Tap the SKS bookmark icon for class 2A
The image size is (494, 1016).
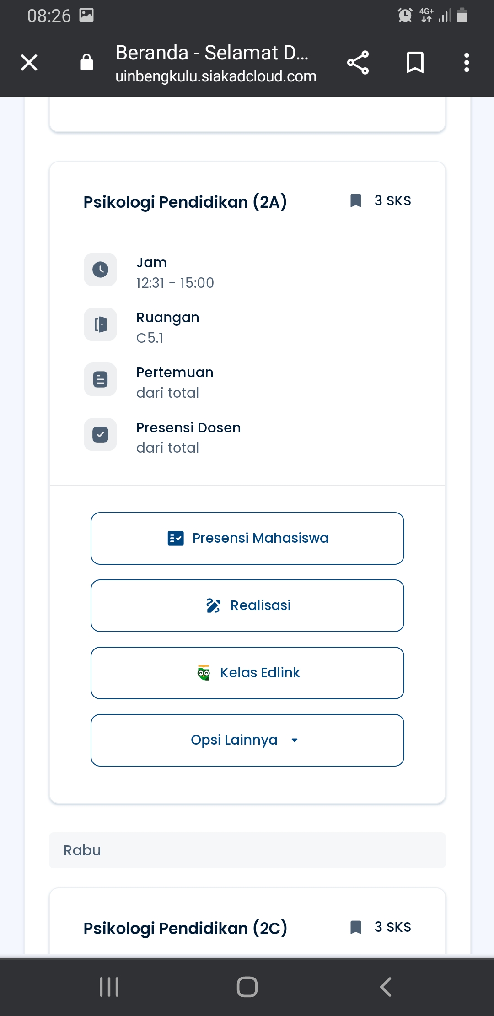[x=356, y=200]
